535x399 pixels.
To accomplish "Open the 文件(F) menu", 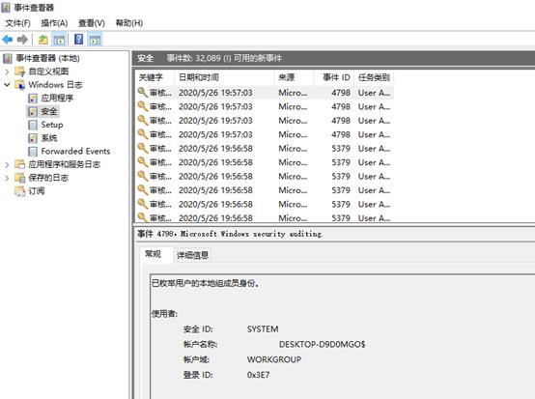I will pyautogui.click(x=17, y=23).
